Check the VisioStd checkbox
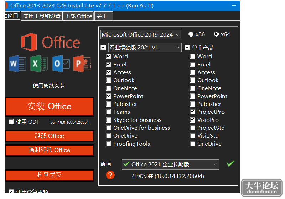The height and width of the screenshot is (199, 285). pos(192,136)
